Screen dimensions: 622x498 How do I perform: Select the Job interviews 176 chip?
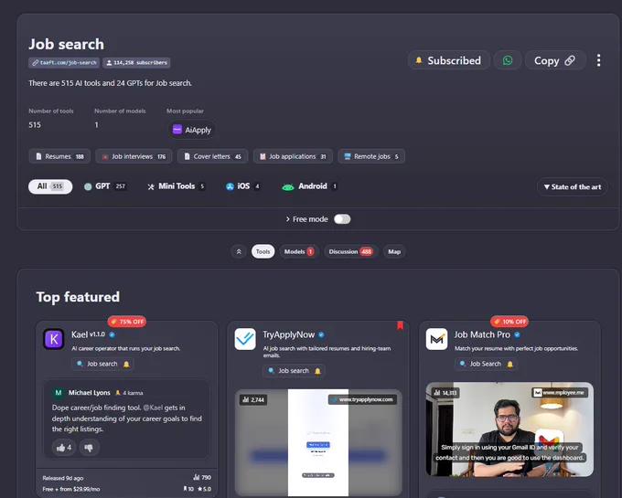click(x=134, y=156)
